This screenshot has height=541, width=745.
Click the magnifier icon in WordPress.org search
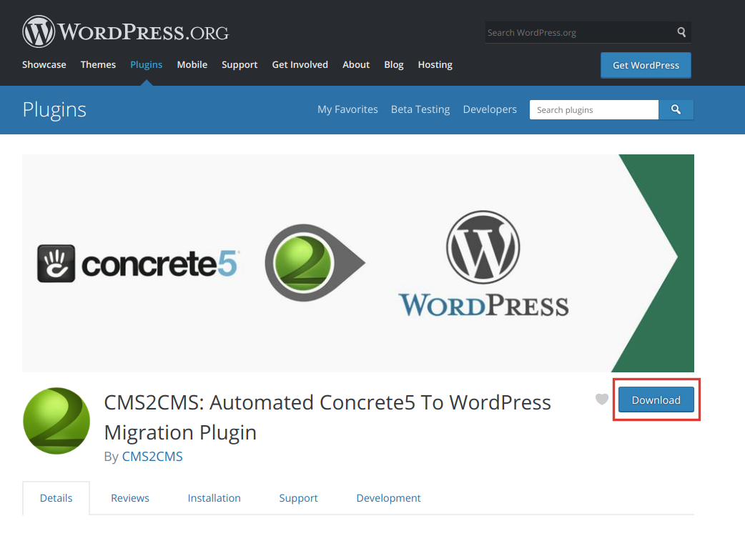(x=681, y=32)
